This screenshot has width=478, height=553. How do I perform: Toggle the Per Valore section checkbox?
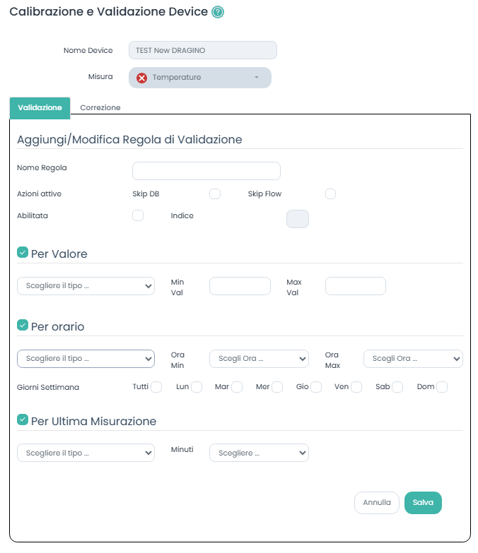23,252
